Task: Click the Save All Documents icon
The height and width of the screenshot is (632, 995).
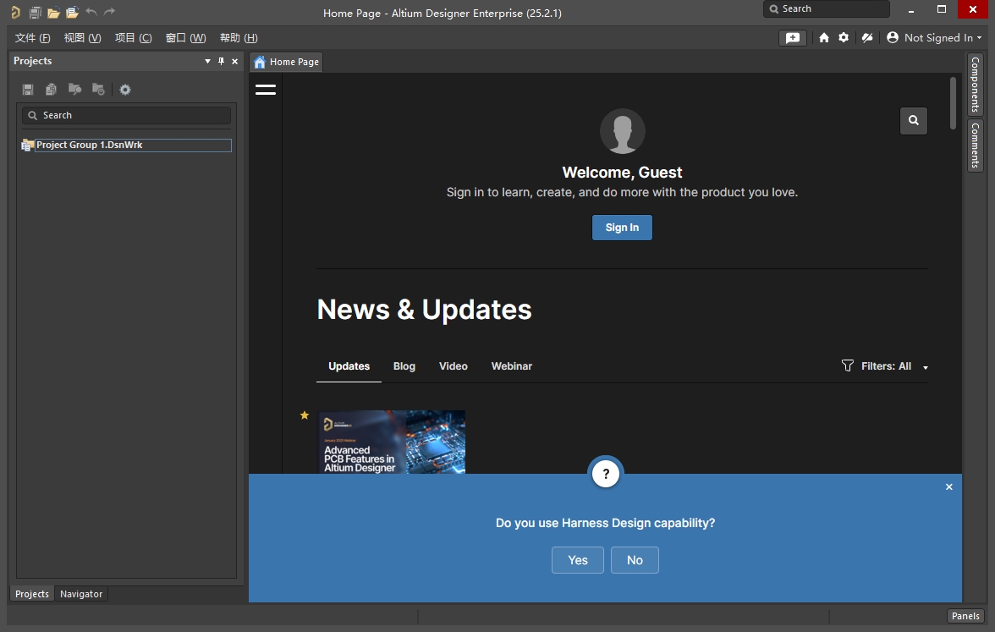Action: coord(35,13)
